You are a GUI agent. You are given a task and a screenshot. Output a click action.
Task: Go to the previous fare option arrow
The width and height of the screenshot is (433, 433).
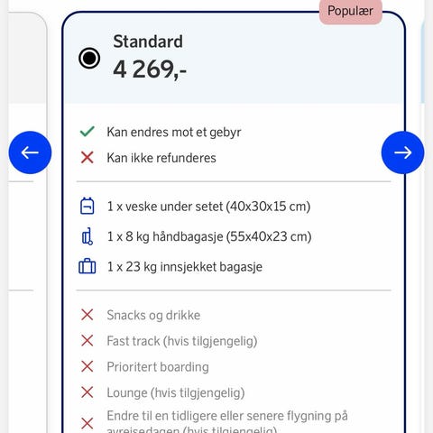[30, 152]
